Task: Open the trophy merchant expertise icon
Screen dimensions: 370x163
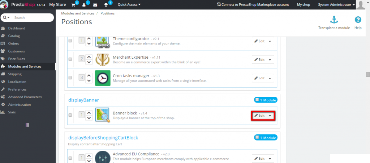Action: tap(106, 5)
